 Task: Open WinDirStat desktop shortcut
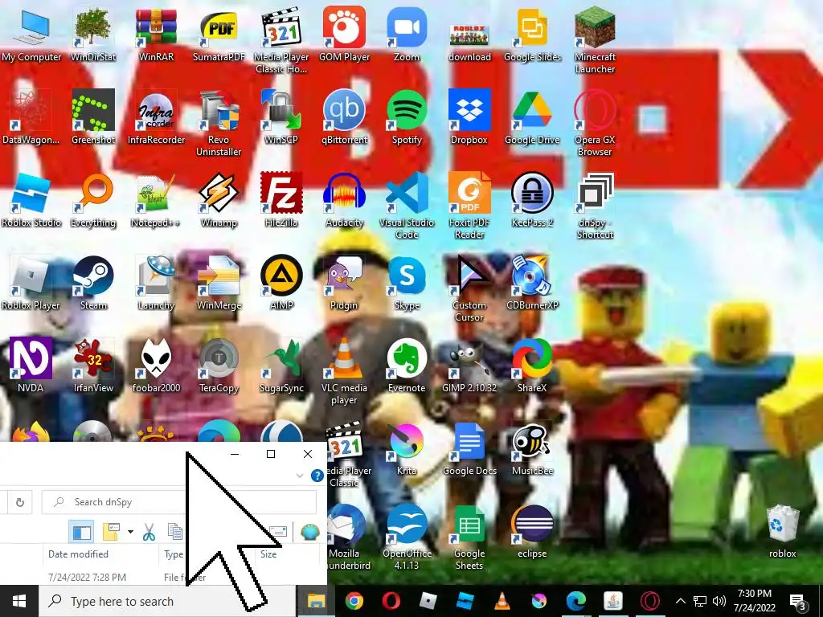tap(93, 35)
